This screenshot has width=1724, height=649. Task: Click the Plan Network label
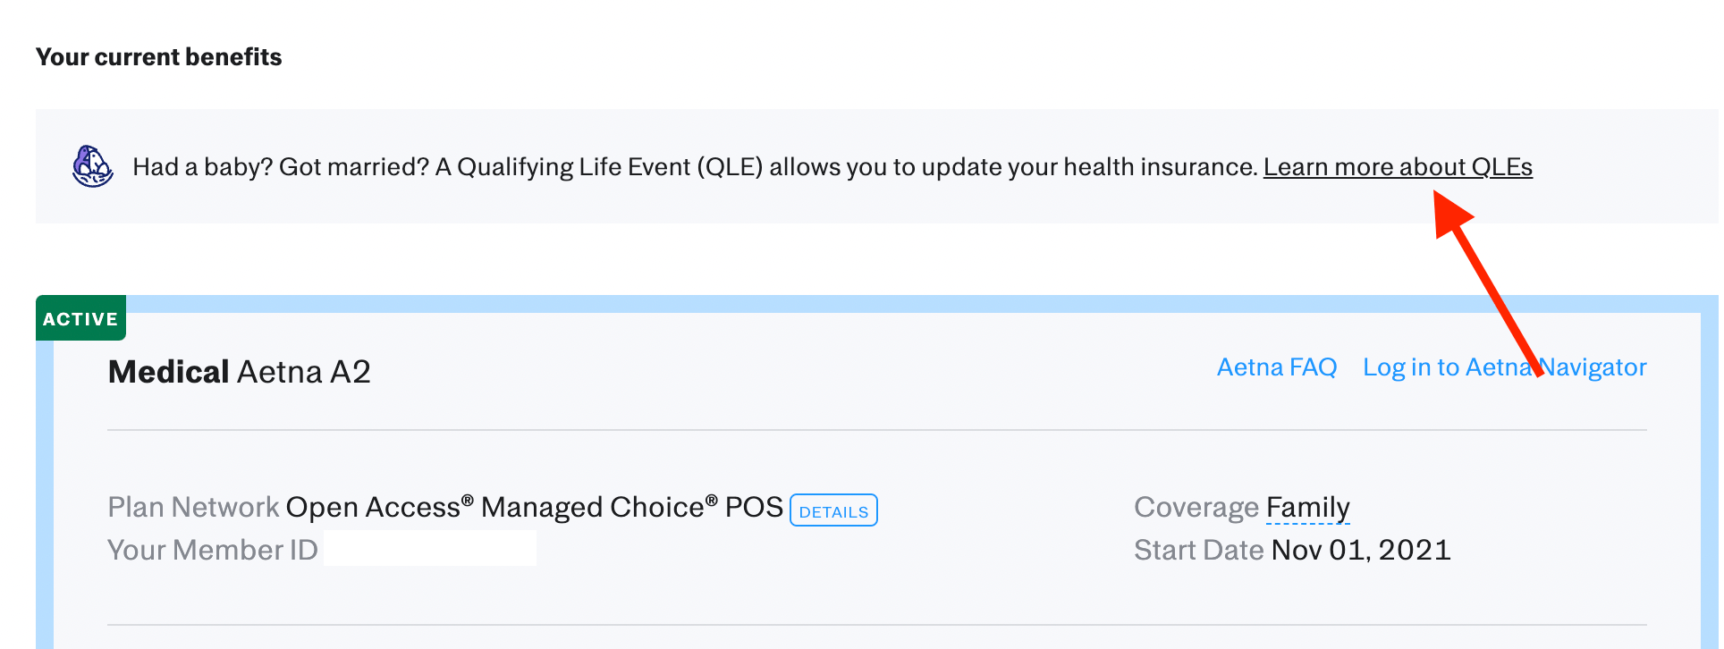193,508
